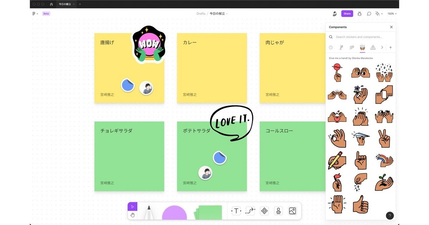429x225 pixels.
Task: Insert the raised open palm sticker
Action: click(337, 205)
